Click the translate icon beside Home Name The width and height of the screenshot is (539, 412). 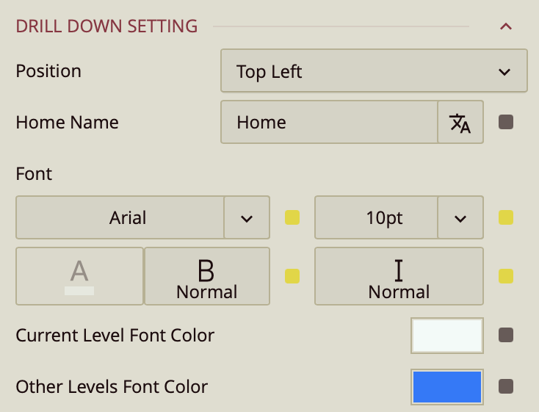pos(460,123)
